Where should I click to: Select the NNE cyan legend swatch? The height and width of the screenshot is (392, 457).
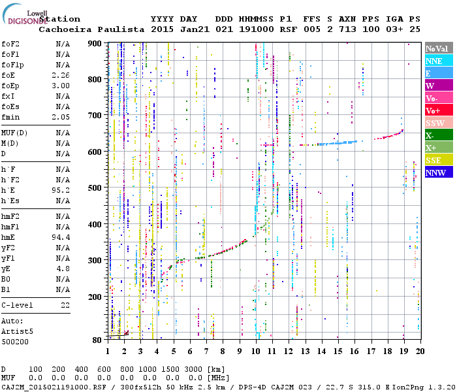pyautogui.click(x=439, y=61)
